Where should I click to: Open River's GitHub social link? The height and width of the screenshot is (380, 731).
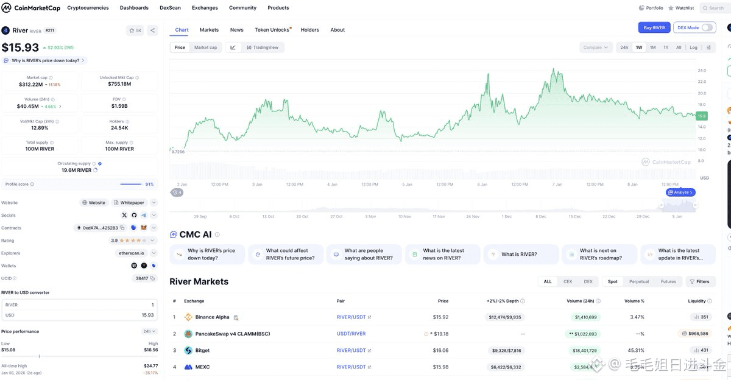(x=134, y=216)
